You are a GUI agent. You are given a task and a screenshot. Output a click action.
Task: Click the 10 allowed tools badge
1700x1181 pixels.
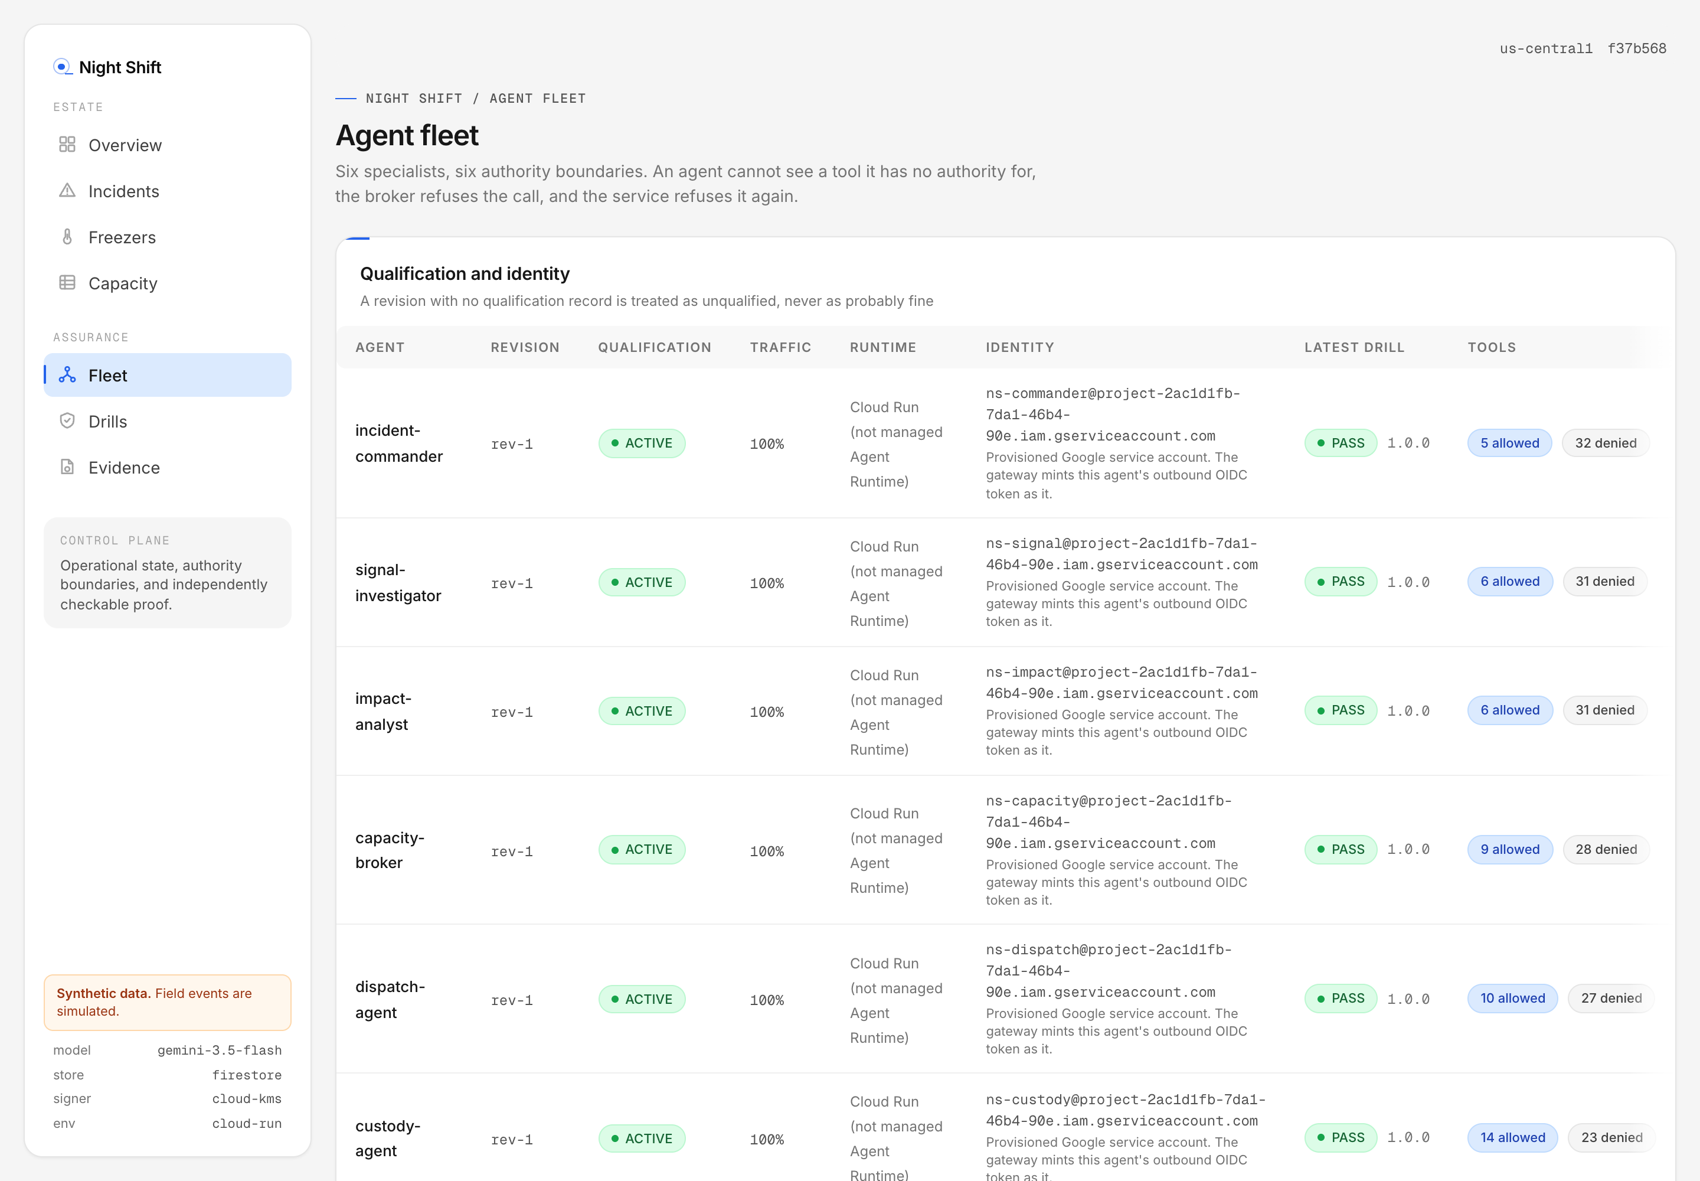click(x=1512, y=998)
